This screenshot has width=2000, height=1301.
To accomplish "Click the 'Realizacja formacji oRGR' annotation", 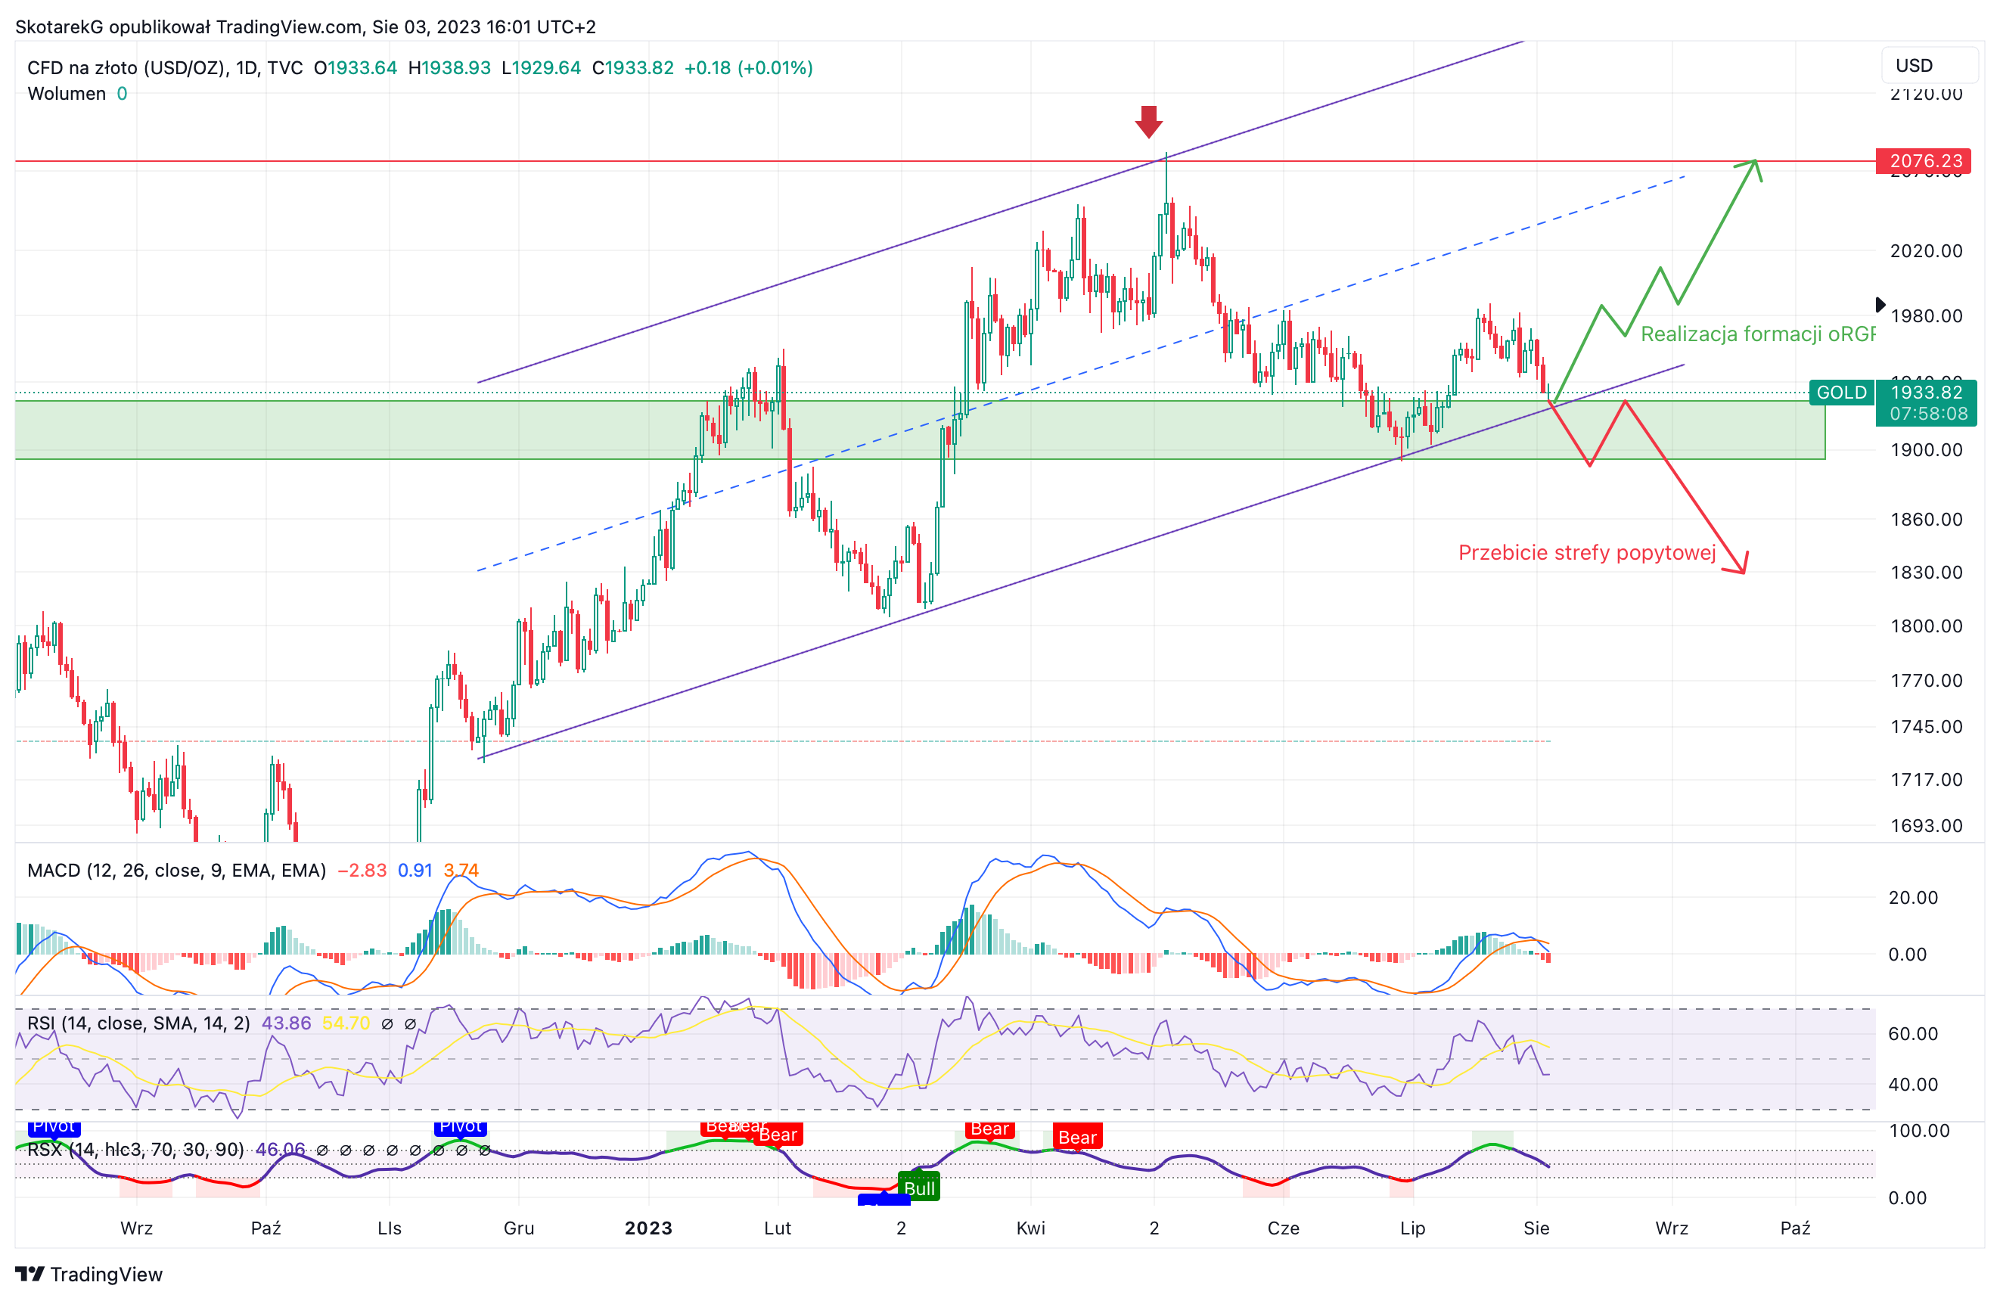I will click(1757, 334).
